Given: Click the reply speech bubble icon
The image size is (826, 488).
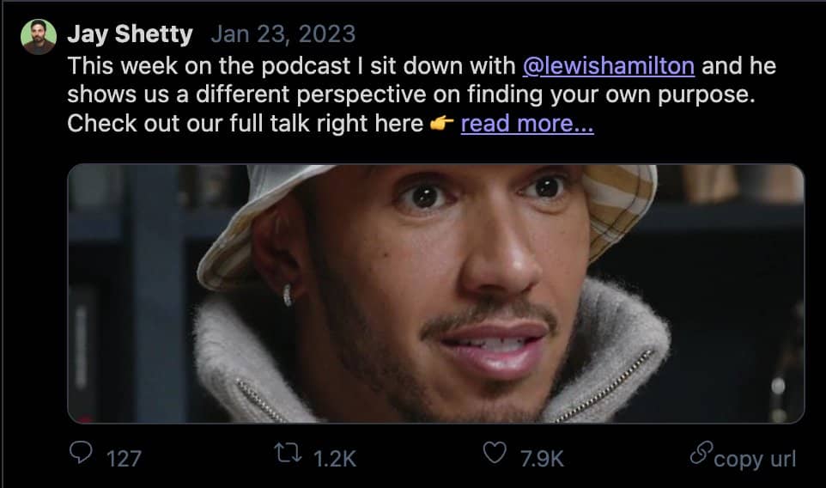Looking at the screenshot, I should coord(81,452).
